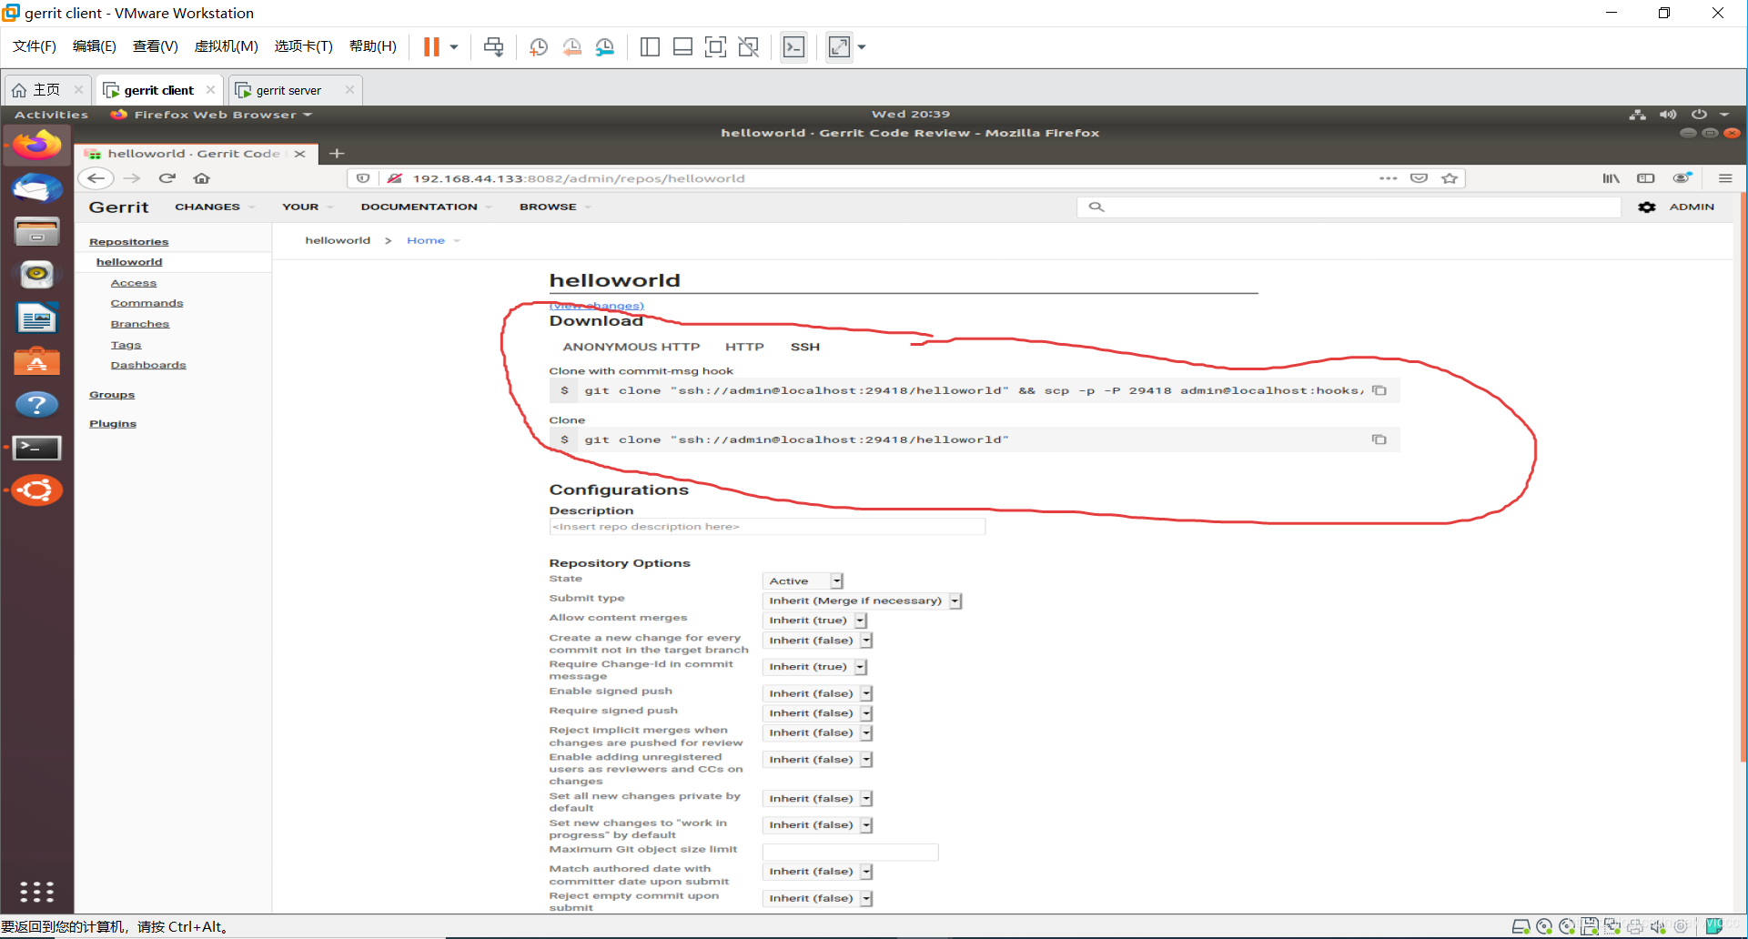This screenshot has height=939, width=1748.
Task: Open the Reject empty commit dropdown
Action: point(818,898)
